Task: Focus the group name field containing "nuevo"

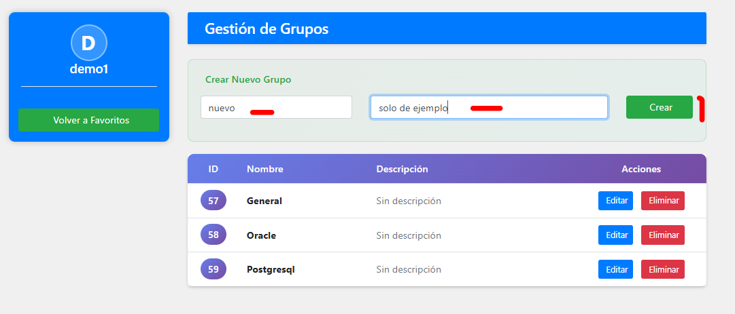Action: [x=276, y=107]
